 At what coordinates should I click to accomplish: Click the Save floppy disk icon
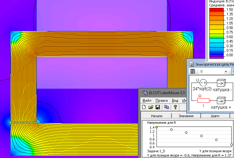[x=158, y=107]
